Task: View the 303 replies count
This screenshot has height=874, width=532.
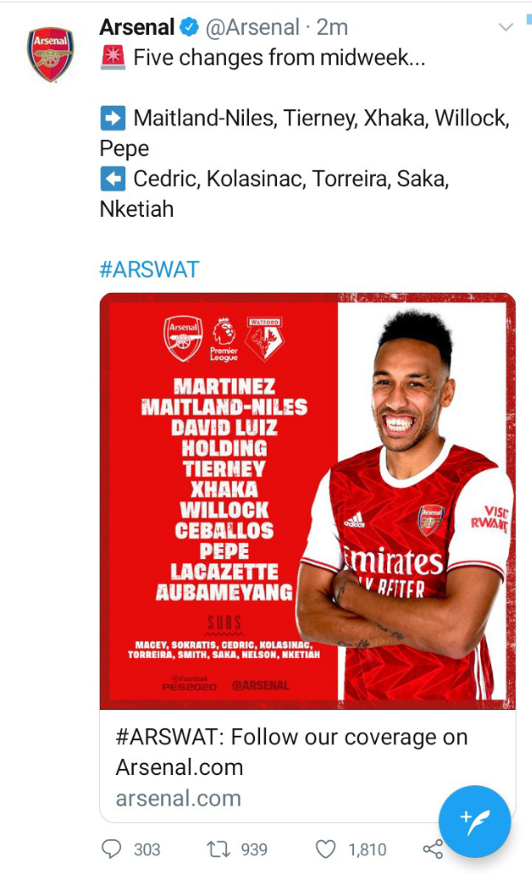Action: click(x=147, y=849)
